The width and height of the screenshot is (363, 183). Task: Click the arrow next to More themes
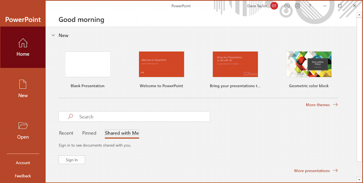coord(335,105)
